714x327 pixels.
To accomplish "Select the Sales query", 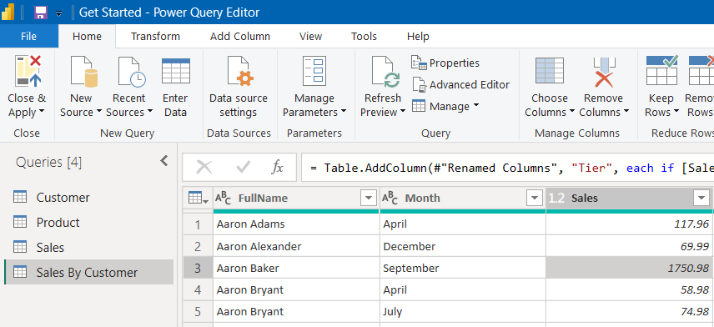I will tap(88, 247).
